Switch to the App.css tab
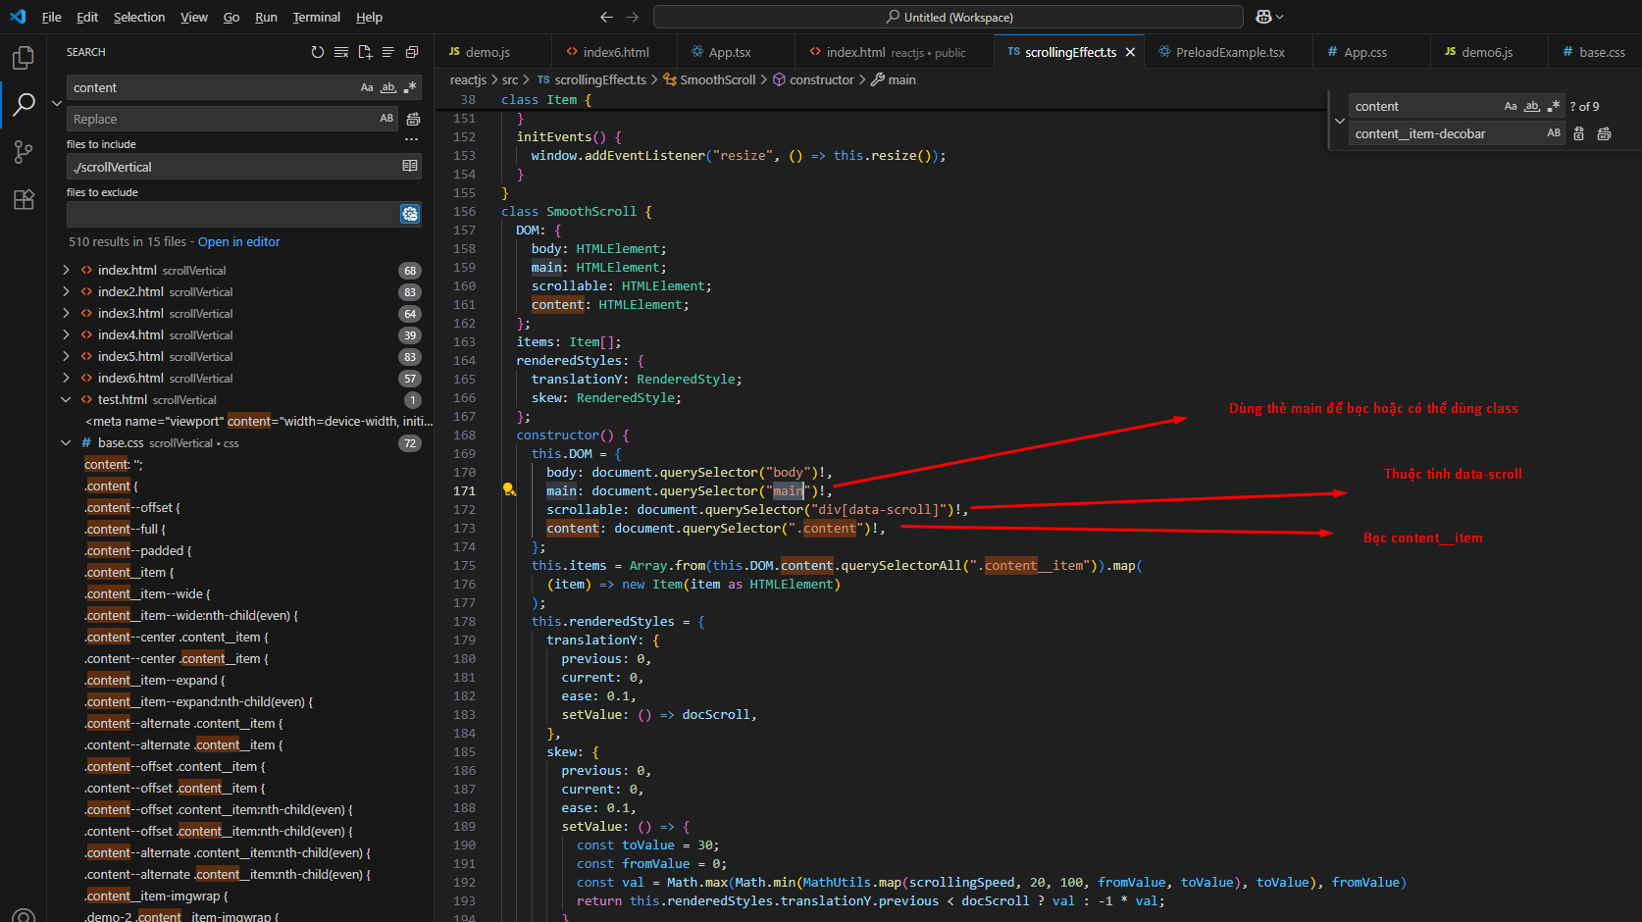The width and height of the screenshot is (1642, 922). [x=1364, y=52]
